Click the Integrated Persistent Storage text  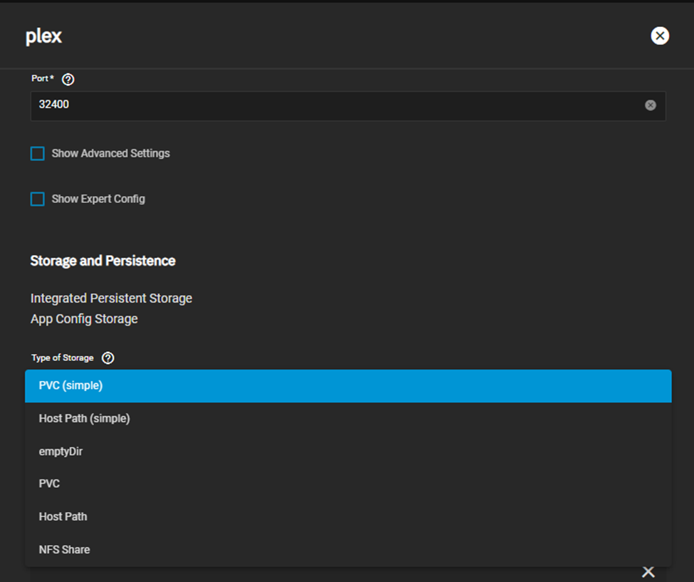coord(111,298)
